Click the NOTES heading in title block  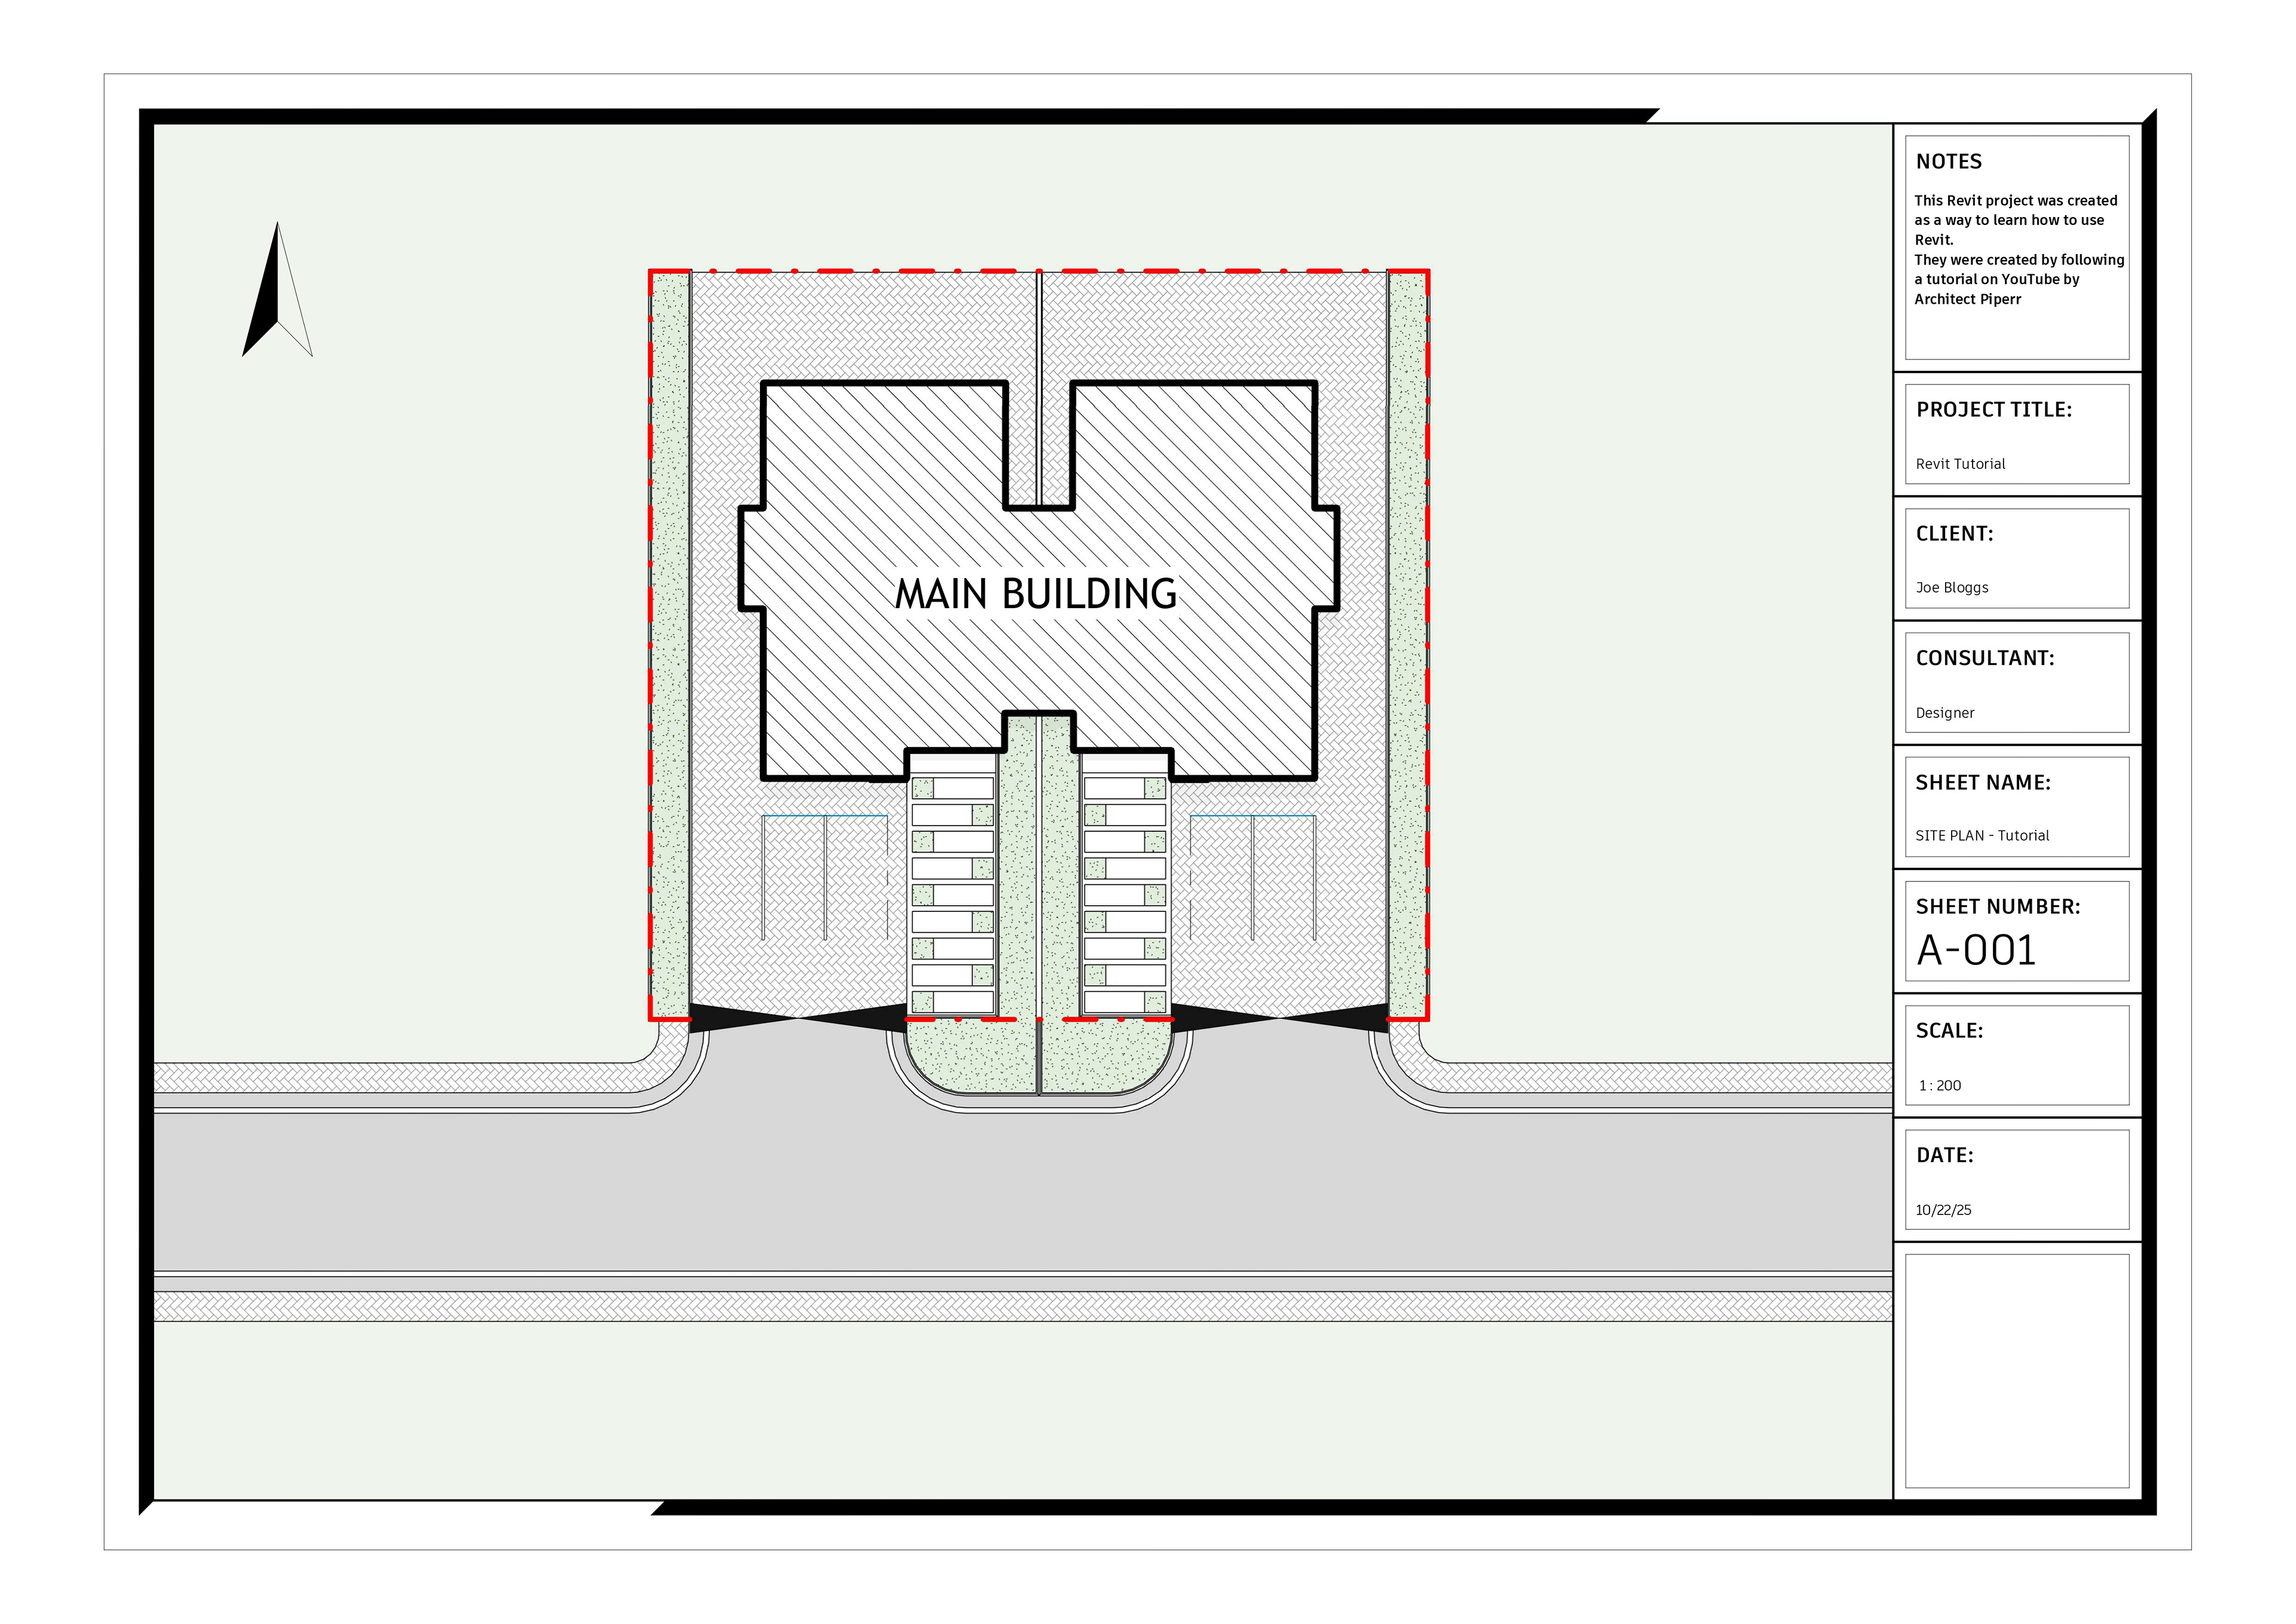1948,162
